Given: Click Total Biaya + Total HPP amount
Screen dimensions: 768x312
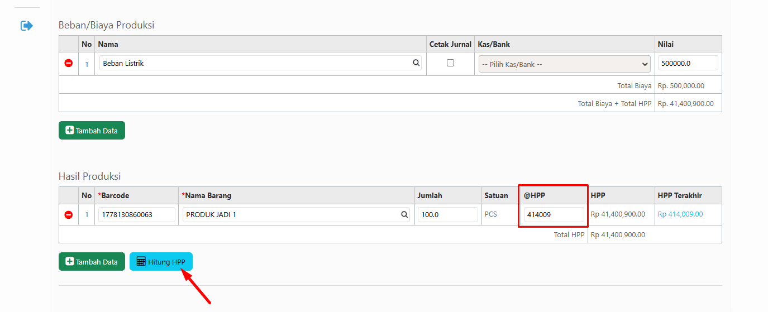Looking at the screenshot, I should point(685,104).
